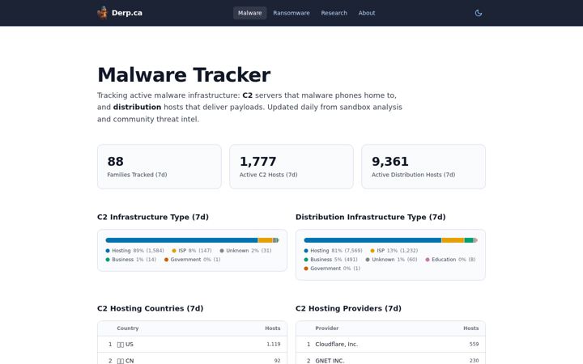Viewport: 583px width, 364px height.
Task: Click 'Unknown 2% (31)' legend text
Action: (249, 251)
